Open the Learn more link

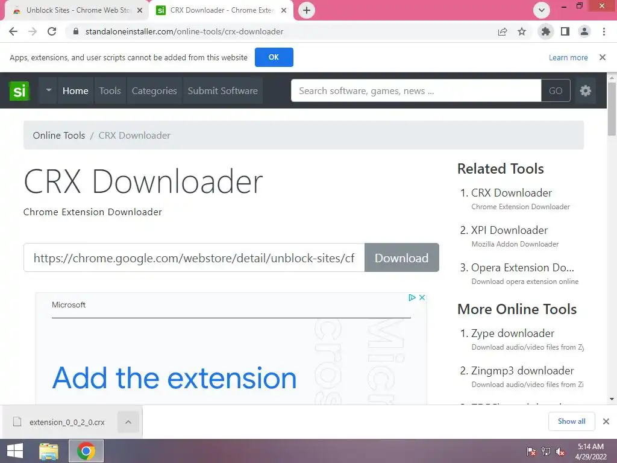568,57
